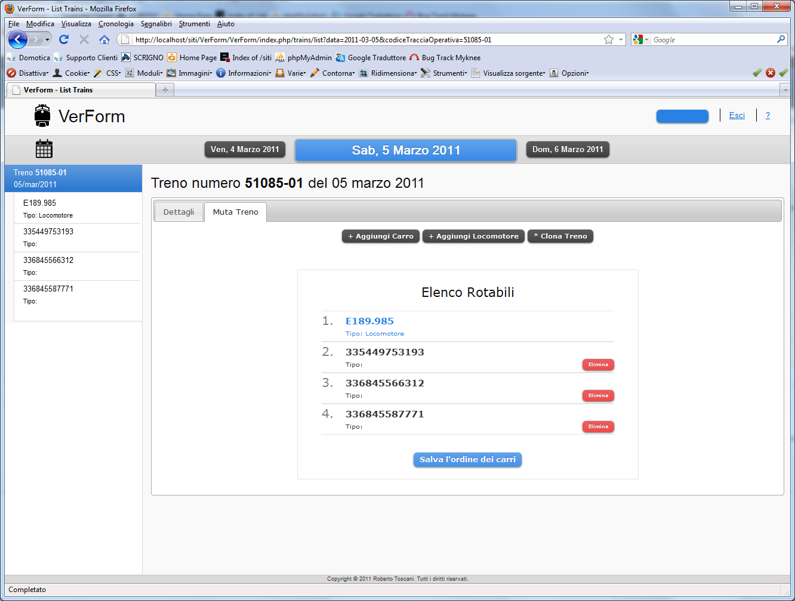This screenshot has width=795, height=601.
Task: Click the Google search field
Action: pos(713,40)
